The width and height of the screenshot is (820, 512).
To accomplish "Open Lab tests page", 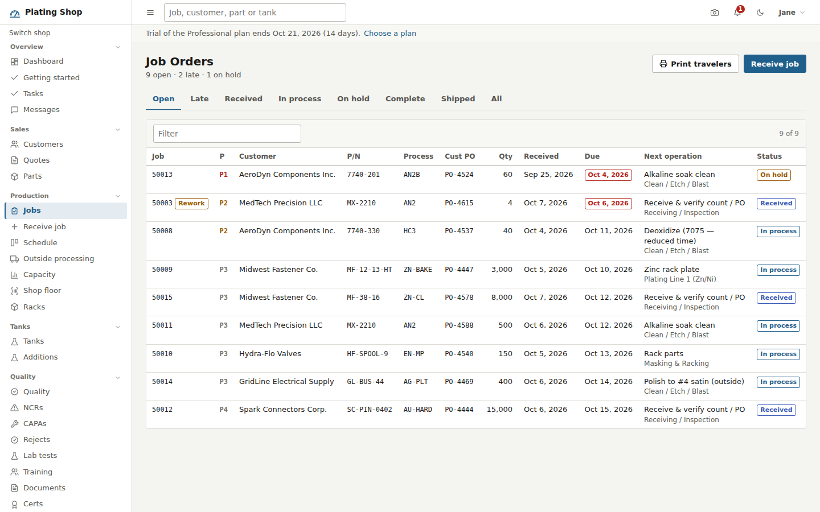I will tap(65, 456).
